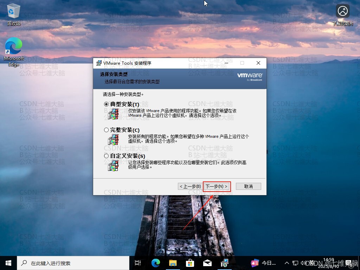Click 取消 to cancel the installer
This screenshot has height=270, width=360.
point(248,186)
